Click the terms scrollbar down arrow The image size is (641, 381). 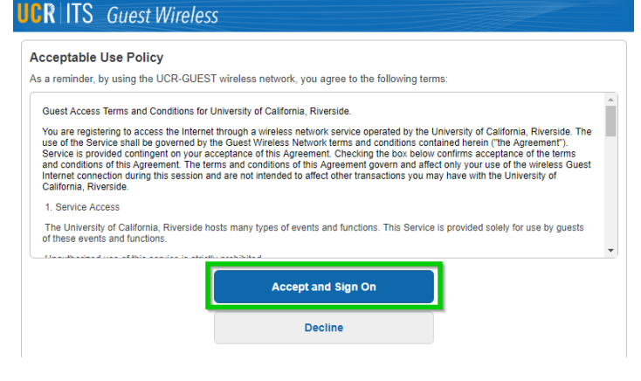610,251
